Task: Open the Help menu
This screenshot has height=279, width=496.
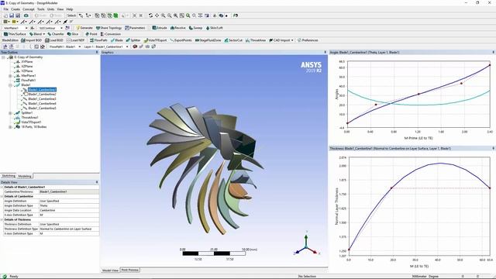Action: pos(70,9)
